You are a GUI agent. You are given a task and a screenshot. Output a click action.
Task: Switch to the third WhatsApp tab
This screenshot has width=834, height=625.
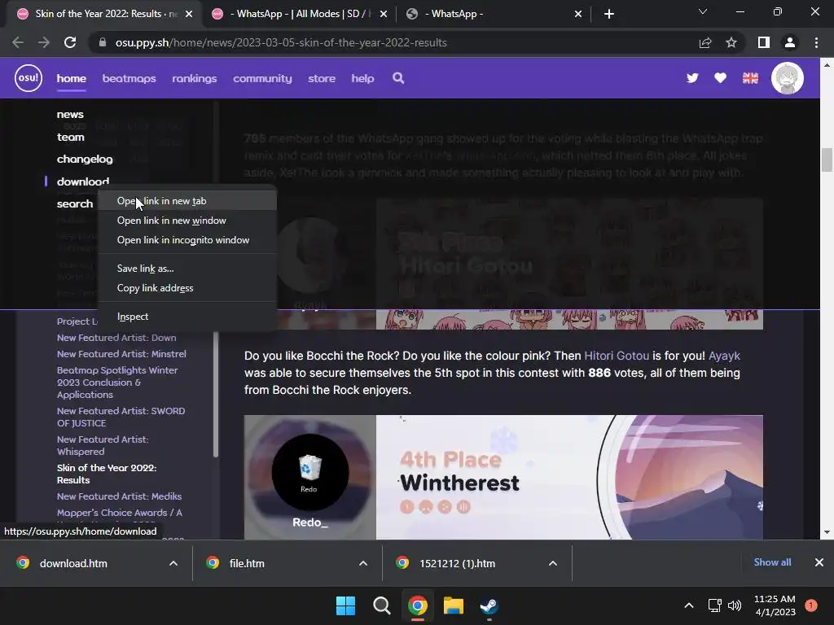(x=494, y=14)
